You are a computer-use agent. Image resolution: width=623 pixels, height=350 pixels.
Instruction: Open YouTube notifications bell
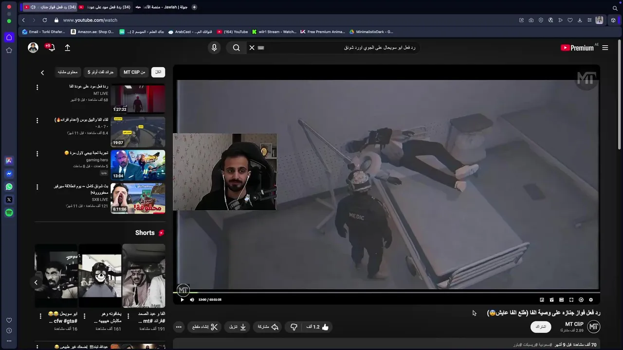pyautogui.click(x=51, y=48)
